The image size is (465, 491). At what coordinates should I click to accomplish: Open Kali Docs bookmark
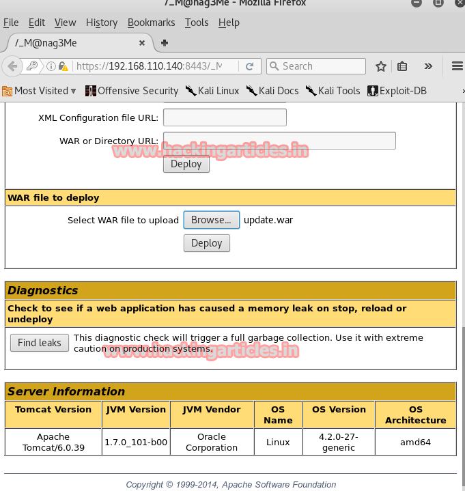coord(272,91)
